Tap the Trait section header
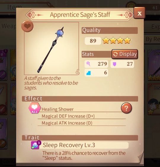The height and width of the screenshot is (167, 160). coord(80,138)
